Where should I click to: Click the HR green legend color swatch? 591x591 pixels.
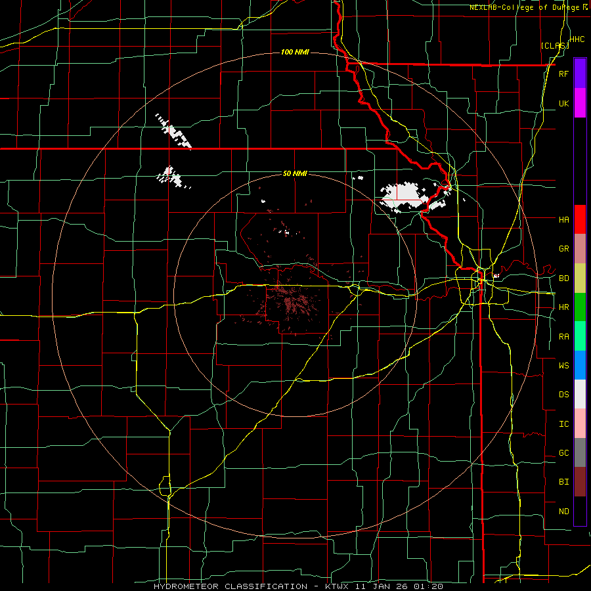[x=580, y=307]
